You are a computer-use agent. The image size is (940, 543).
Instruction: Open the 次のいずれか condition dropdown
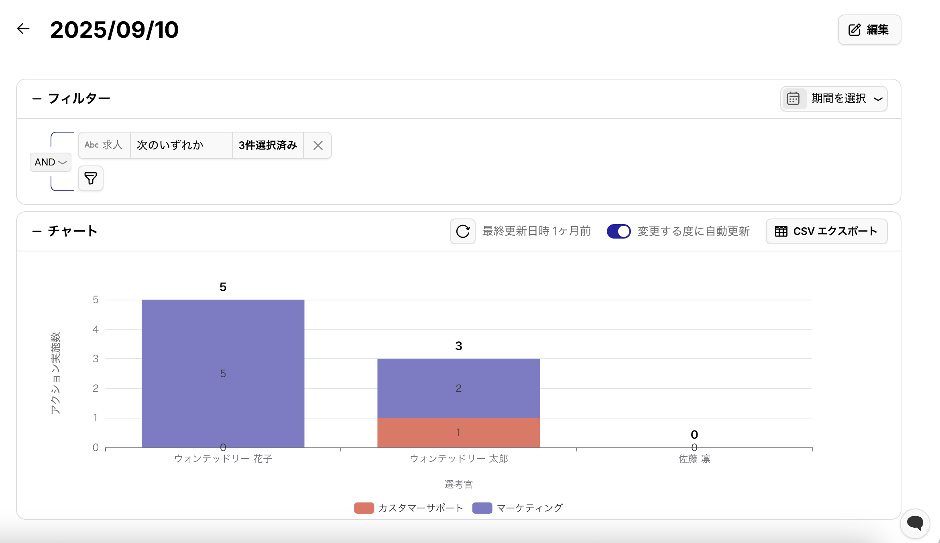click(x=181, y=145)
